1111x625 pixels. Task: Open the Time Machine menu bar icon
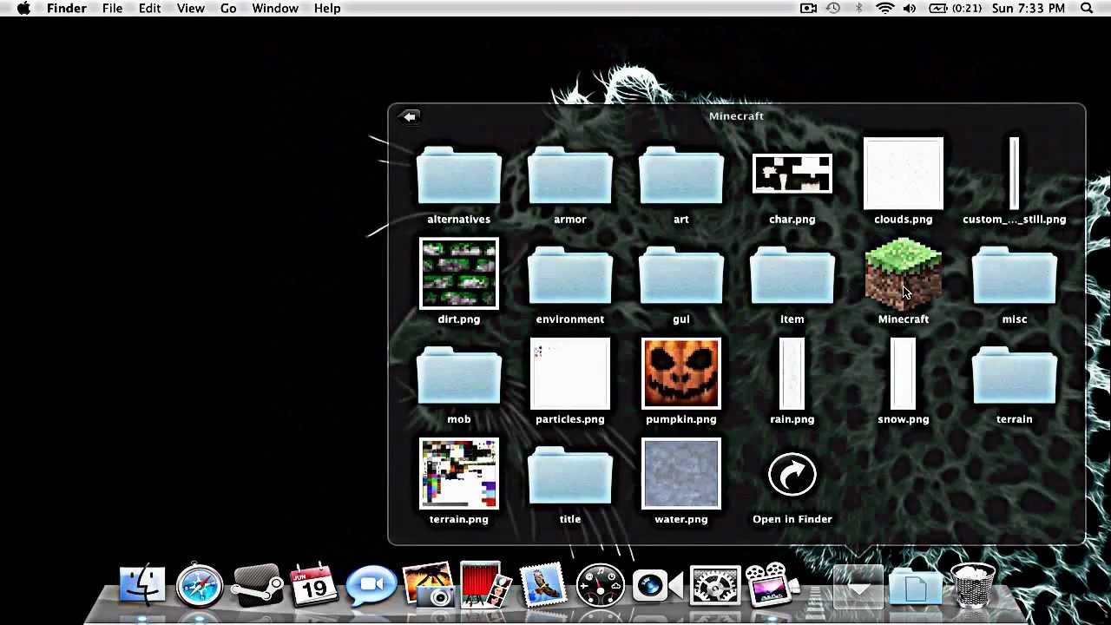[833, 9]
